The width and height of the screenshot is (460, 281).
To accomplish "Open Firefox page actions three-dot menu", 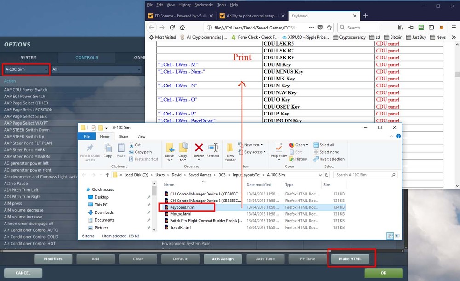I will (311, 27).
